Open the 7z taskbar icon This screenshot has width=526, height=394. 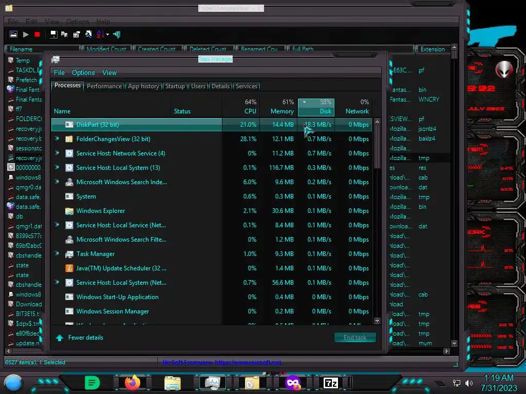[x=331, y=383]
